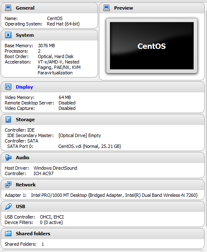This screenshot has height=252, width=207.
Task: Select Device Filters value 0 (0 active)
Action: [51, 223]
